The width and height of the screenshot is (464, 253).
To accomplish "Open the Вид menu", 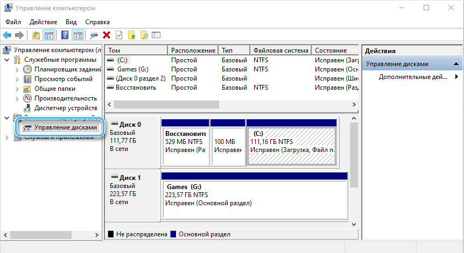I will (71, 22).
